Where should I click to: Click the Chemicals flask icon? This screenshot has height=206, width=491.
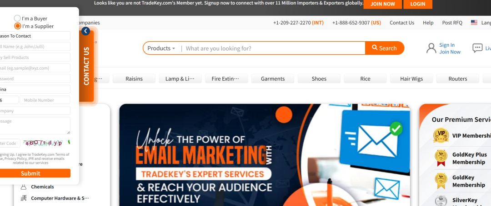tap(24, 187)
